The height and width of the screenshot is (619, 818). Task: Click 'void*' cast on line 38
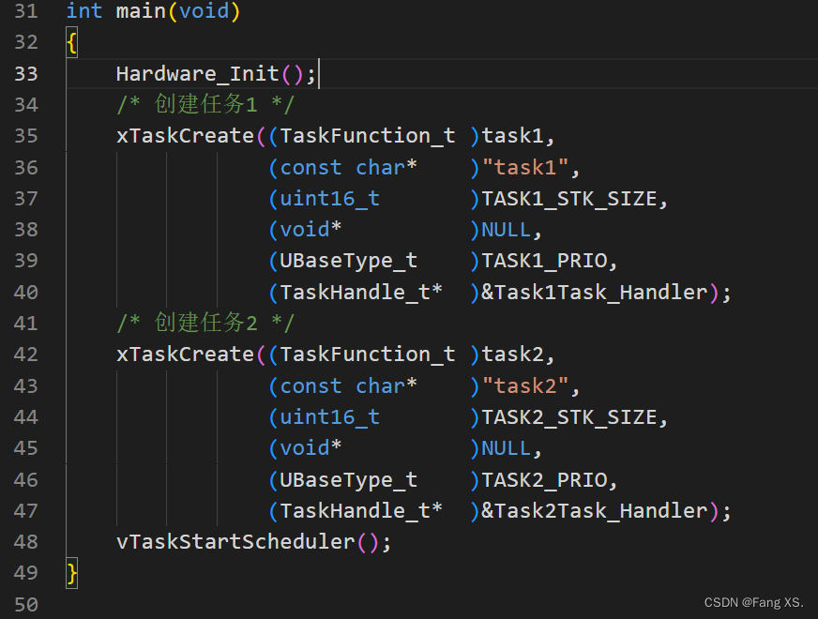click(x=311, y=230)
